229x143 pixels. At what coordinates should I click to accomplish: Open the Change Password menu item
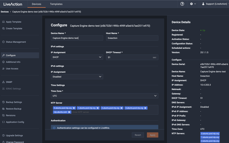coord(20,142)
